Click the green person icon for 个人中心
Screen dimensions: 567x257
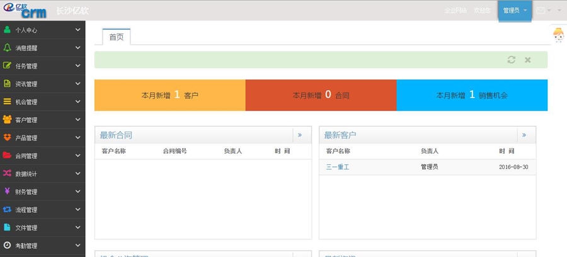(7, 30)
